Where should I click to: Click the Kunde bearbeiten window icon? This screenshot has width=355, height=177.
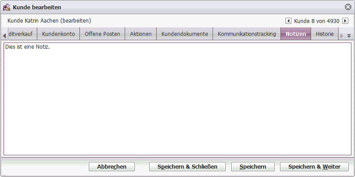(7, 7)
